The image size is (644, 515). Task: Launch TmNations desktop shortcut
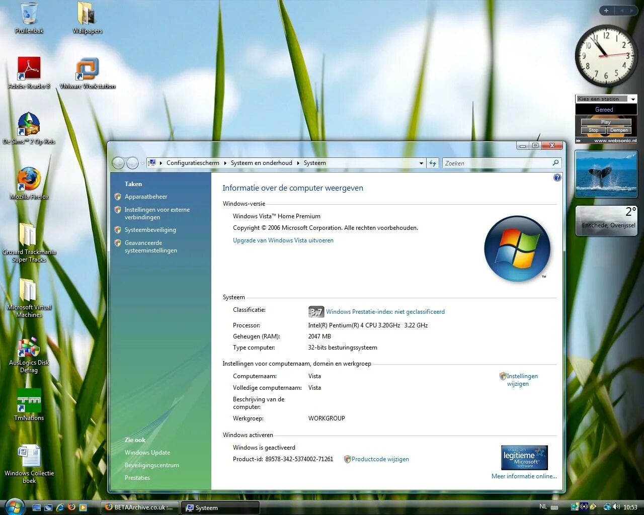pos(29,405)
